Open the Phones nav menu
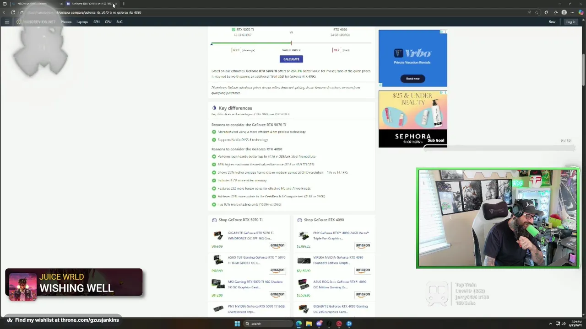 [x=66, y=22]
